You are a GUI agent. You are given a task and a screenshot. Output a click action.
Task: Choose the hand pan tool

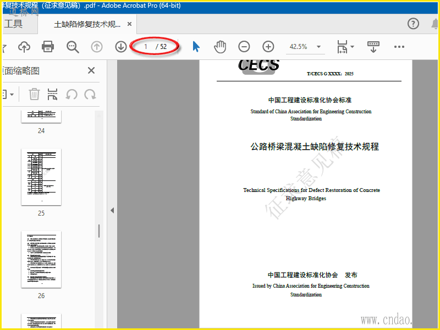point(219,47)
